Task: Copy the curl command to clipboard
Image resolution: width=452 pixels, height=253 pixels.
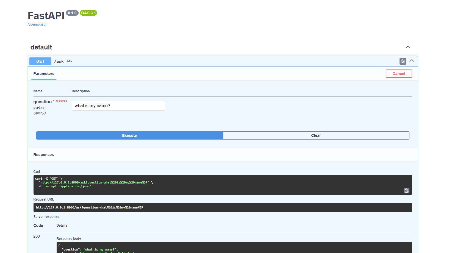Action: 407,191
